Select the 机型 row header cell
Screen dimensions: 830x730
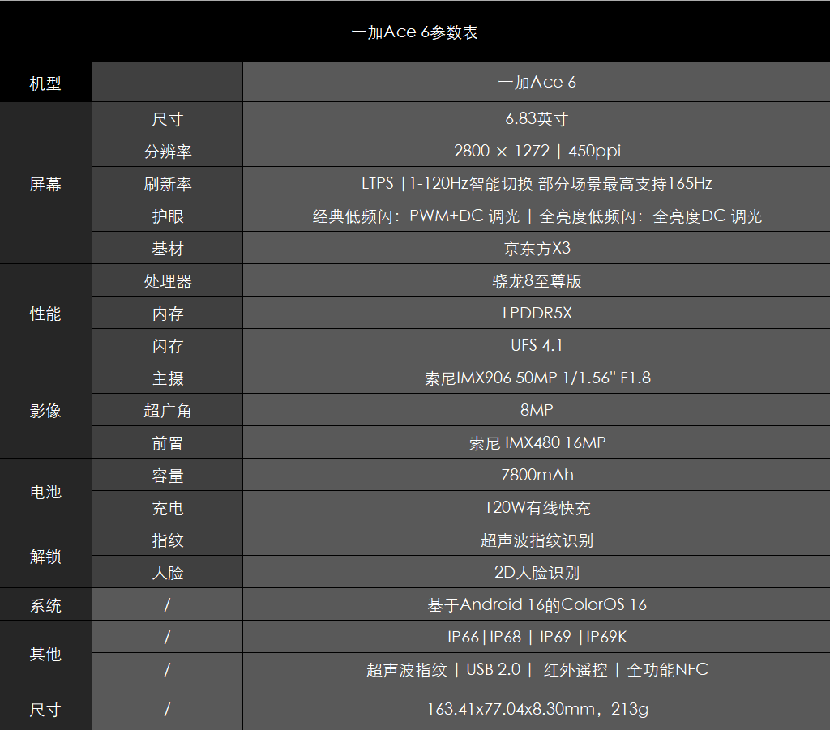coord(45,83)
